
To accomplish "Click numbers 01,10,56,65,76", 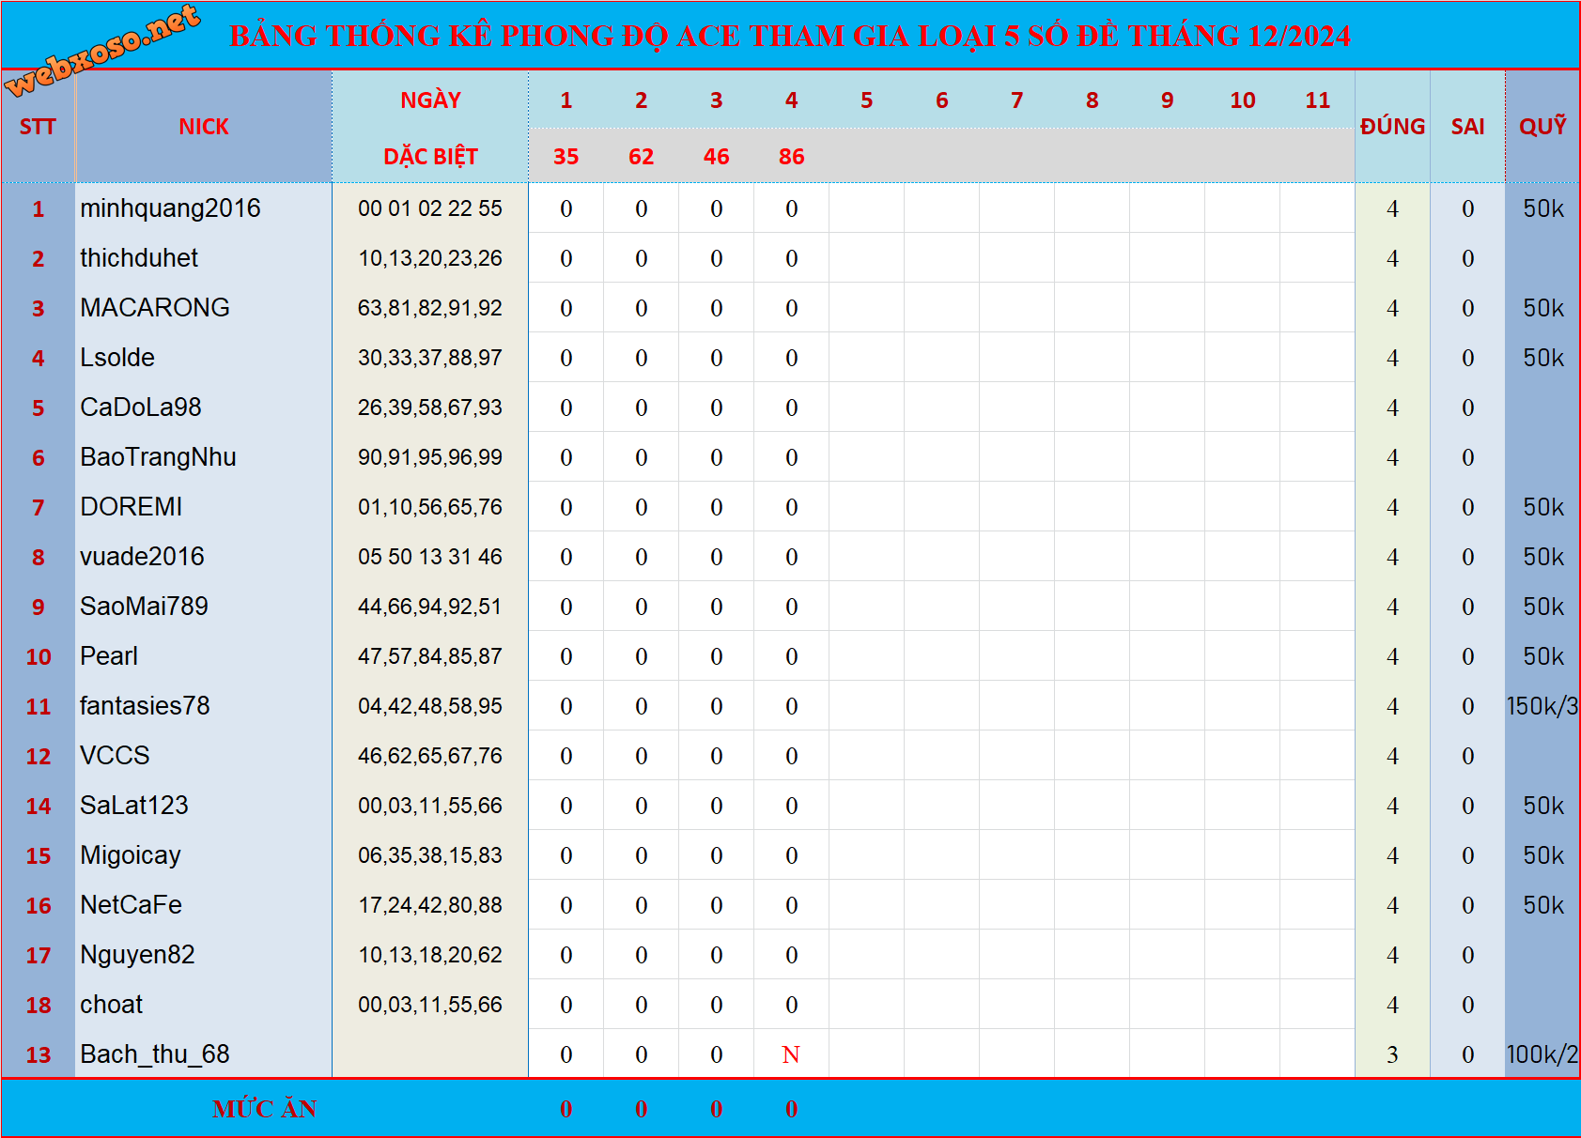I will (430, 507).
